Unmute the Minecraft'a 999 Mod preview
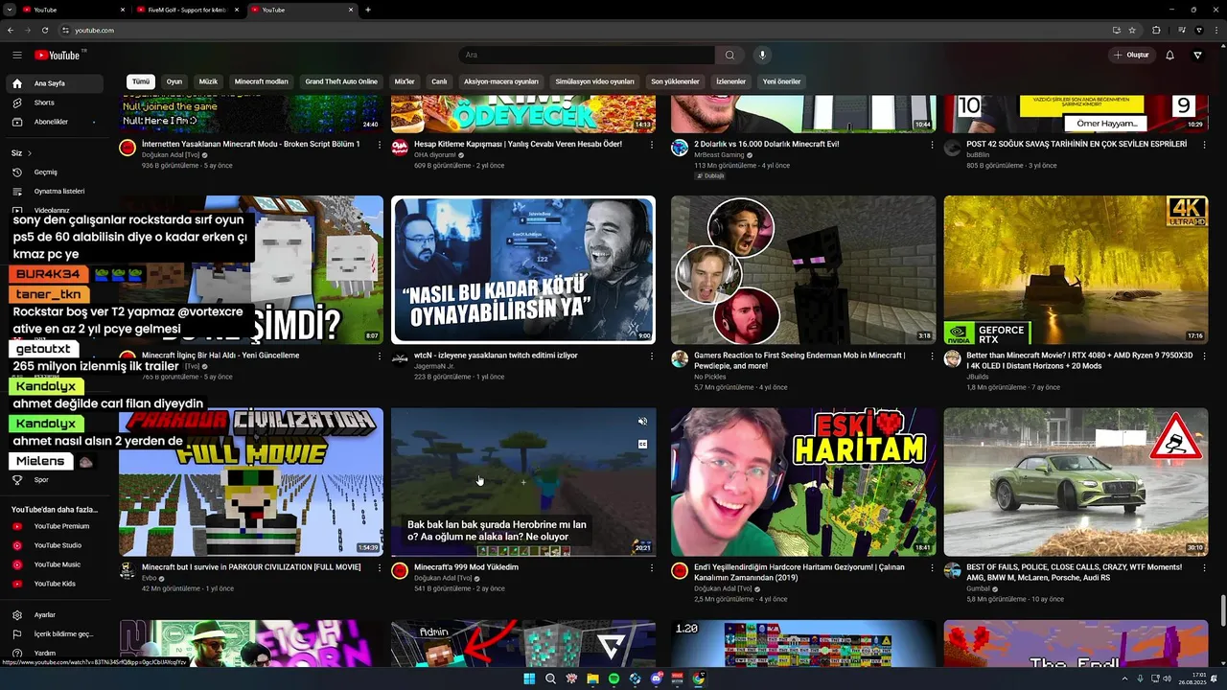 [x=642, y=422]
